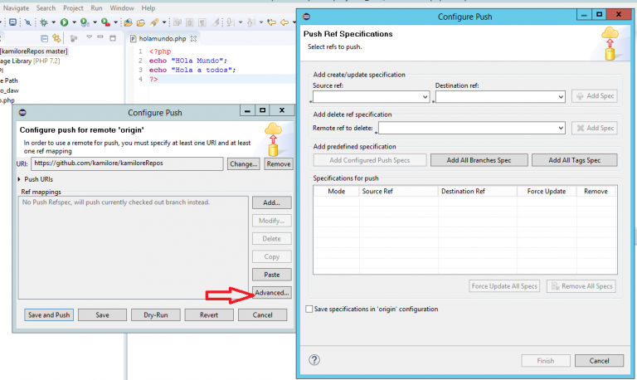This screenshot has width=637, height=380.
Task: Open the Window menu
Action: point(122,7)
